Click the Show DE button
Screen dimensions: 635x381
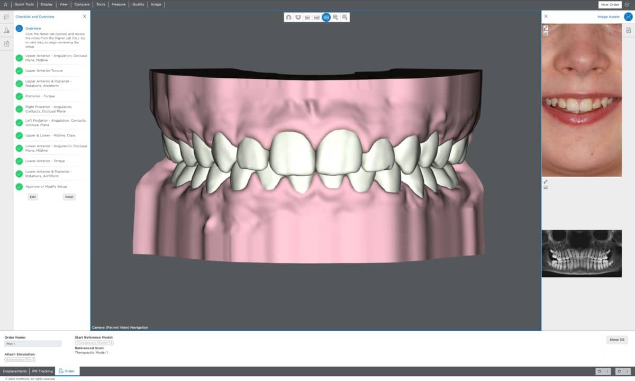pyautogui.click(x=617, y=340)
